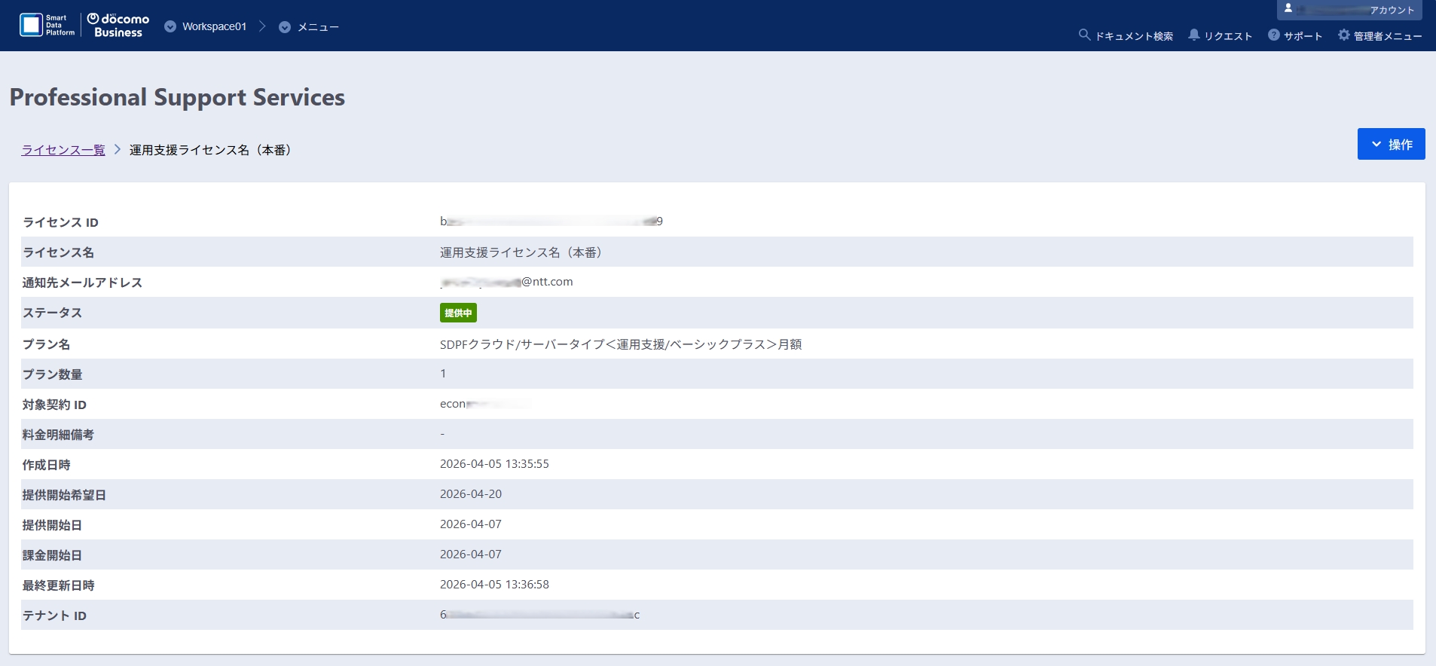Click the gear icon for 管理者メニュー

point(1343,35)
